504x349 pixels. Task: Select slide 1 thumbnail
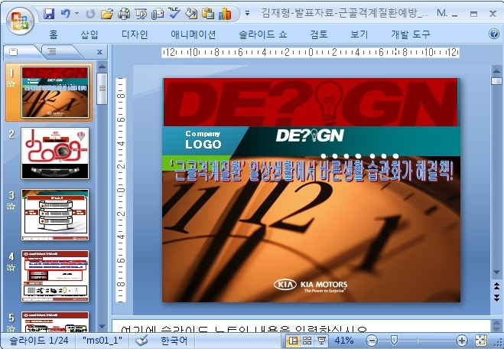coord(54,92)
